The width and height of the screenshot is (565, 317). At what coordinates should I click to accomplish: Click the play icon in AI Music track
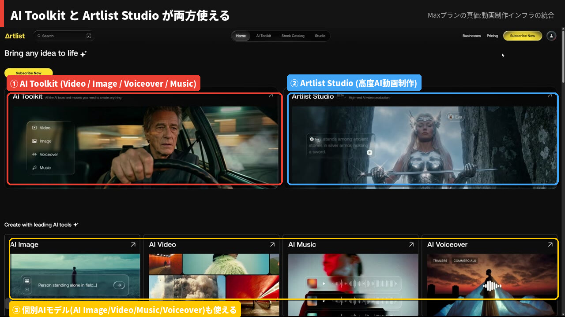point(324,284)
